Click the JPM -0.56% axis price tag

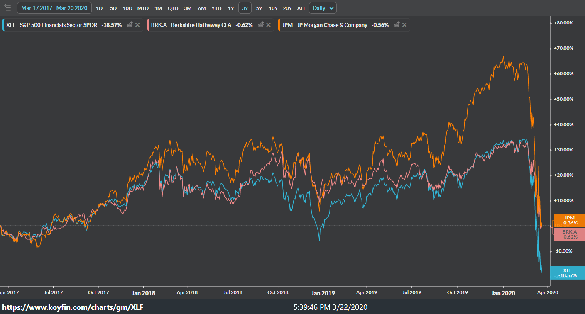pos(570,220)
